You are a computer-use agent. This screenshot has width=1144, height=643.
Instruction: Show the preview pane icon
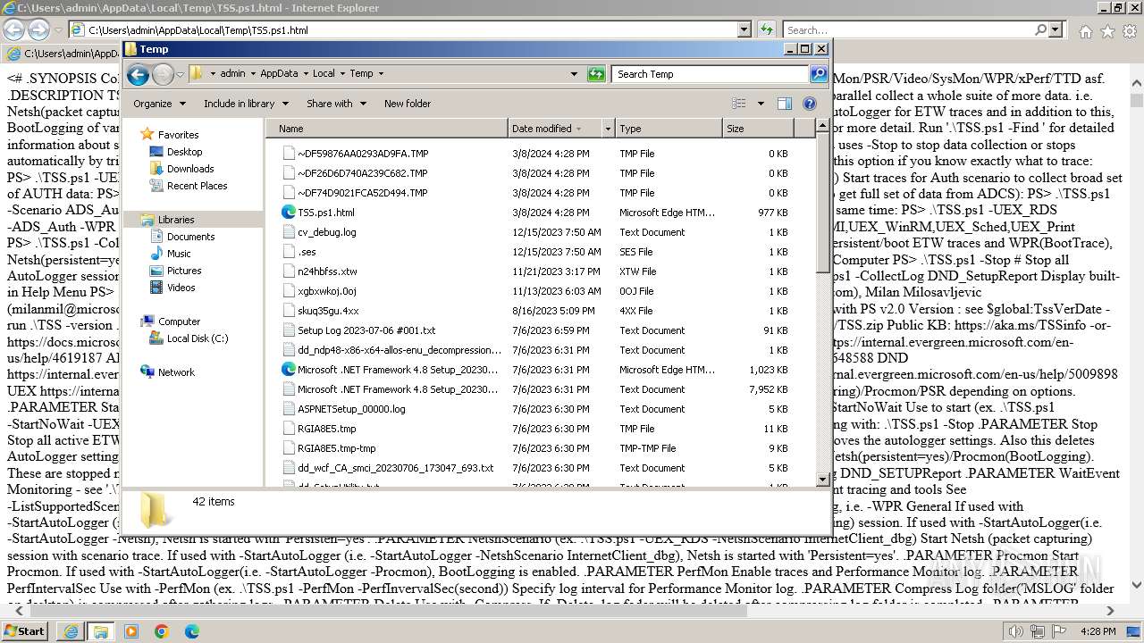(x=785, y=104)
